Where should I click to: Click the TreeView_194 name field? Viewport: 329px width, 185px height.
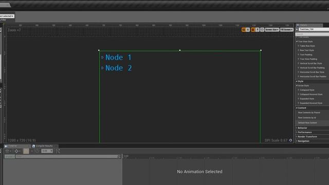coord(314,29)
